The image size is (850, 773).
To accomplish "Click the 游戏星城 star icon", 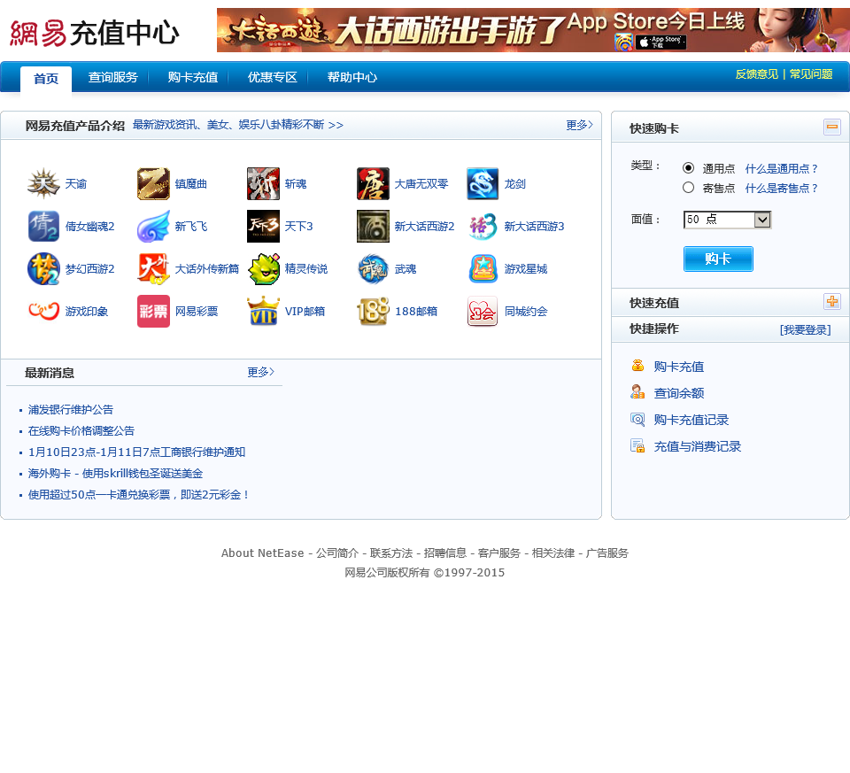I will point(483,268).
